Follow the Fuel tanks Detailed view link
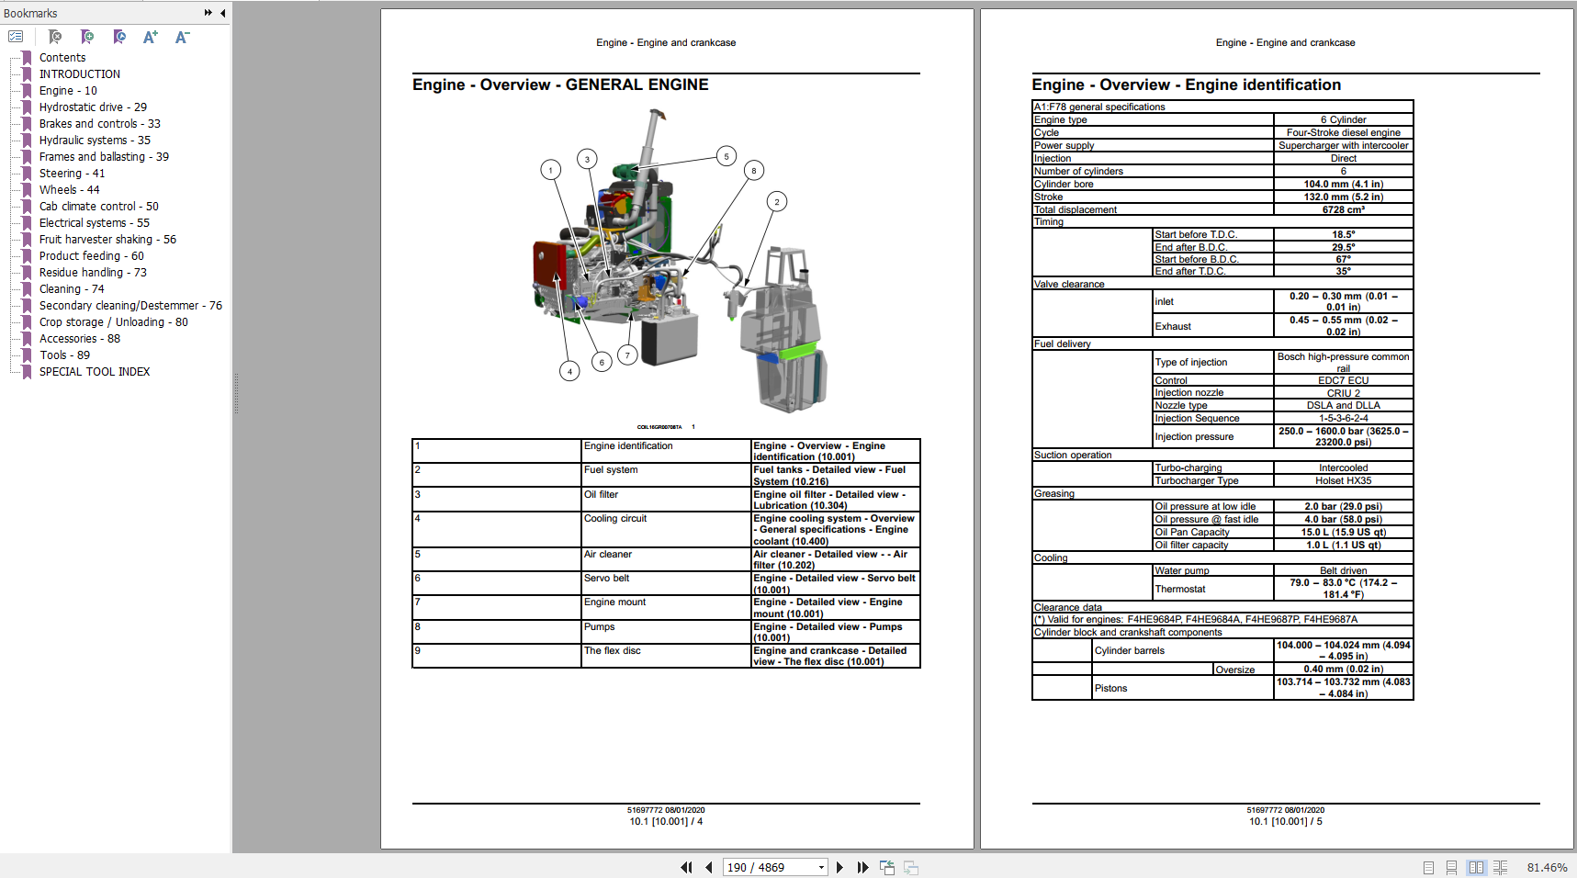The image size is (1577, 878). (829, 476)
